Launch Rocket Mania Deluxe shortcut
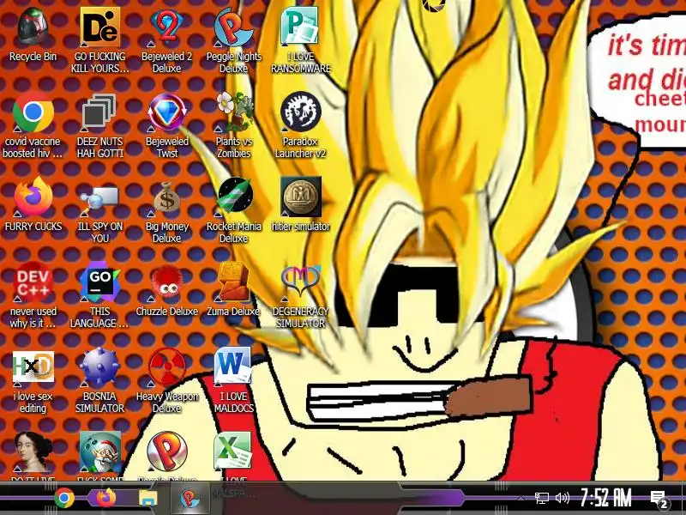 point(235,196)
